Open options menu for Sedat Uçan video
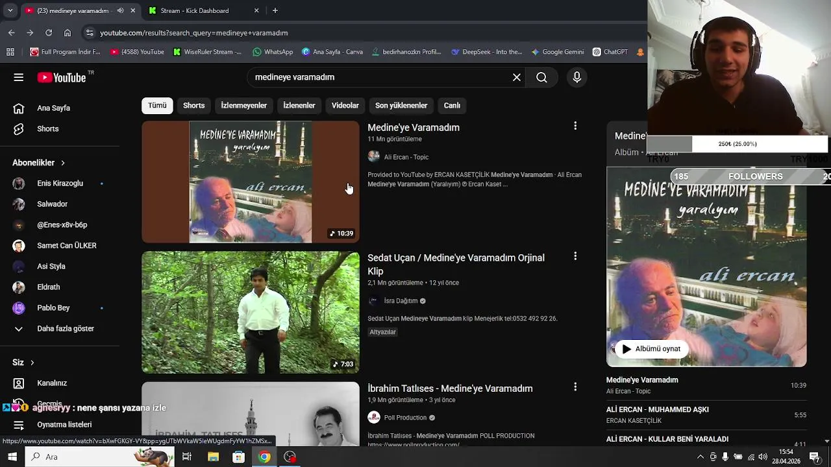The image size is (831, 467). tap(575, 256)
